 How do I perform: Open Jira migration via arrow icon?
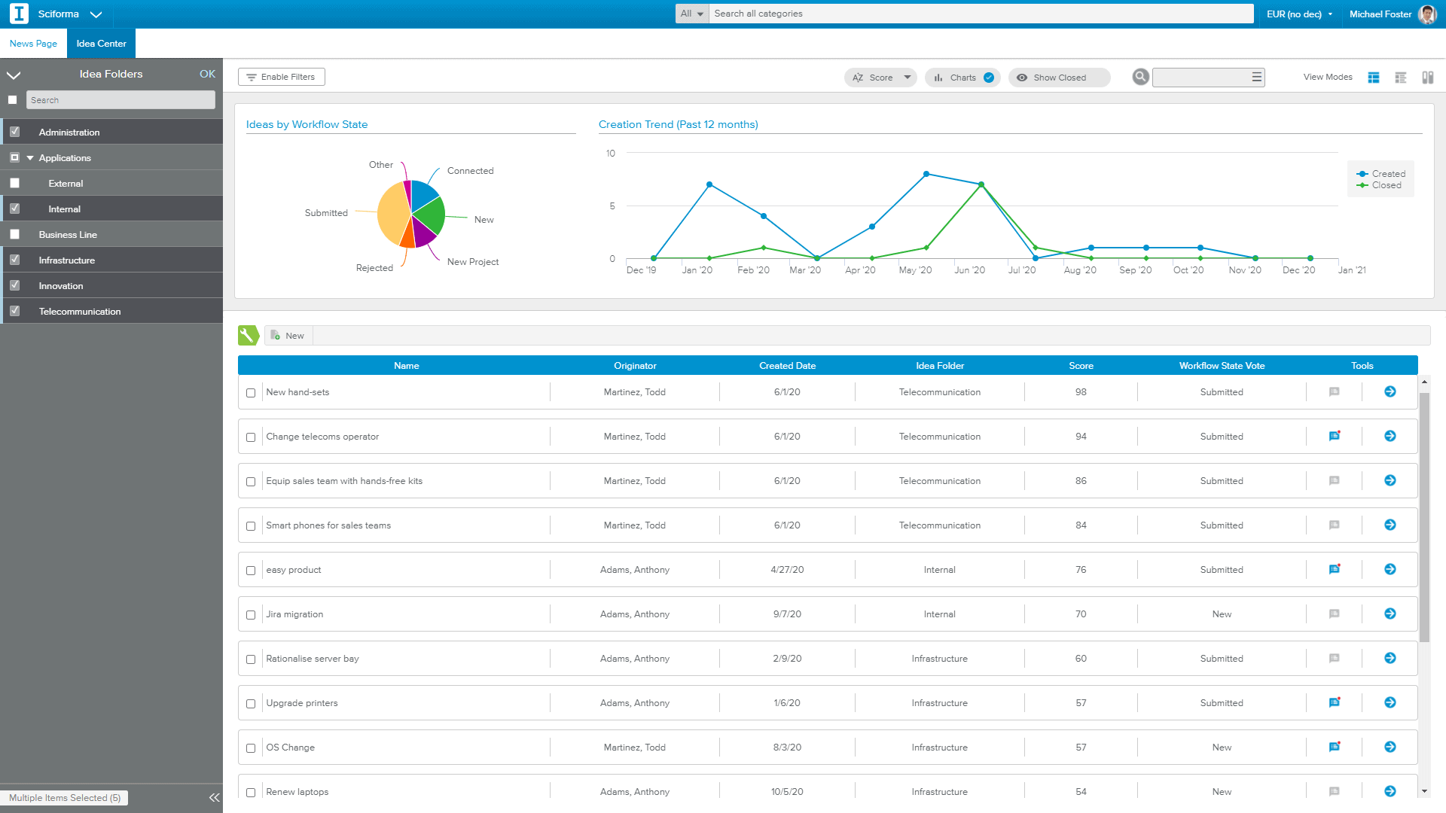(1390, 614)
